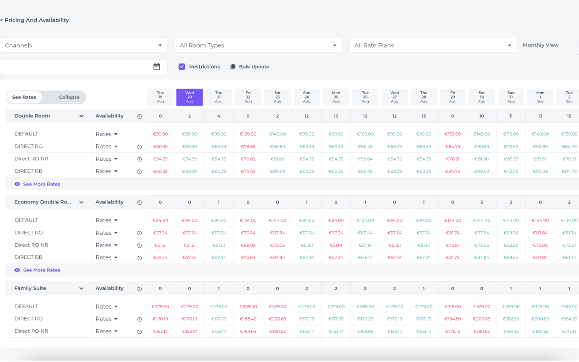Go back to Pricing And Availability
Screen dimensions: 579x362
35,20
